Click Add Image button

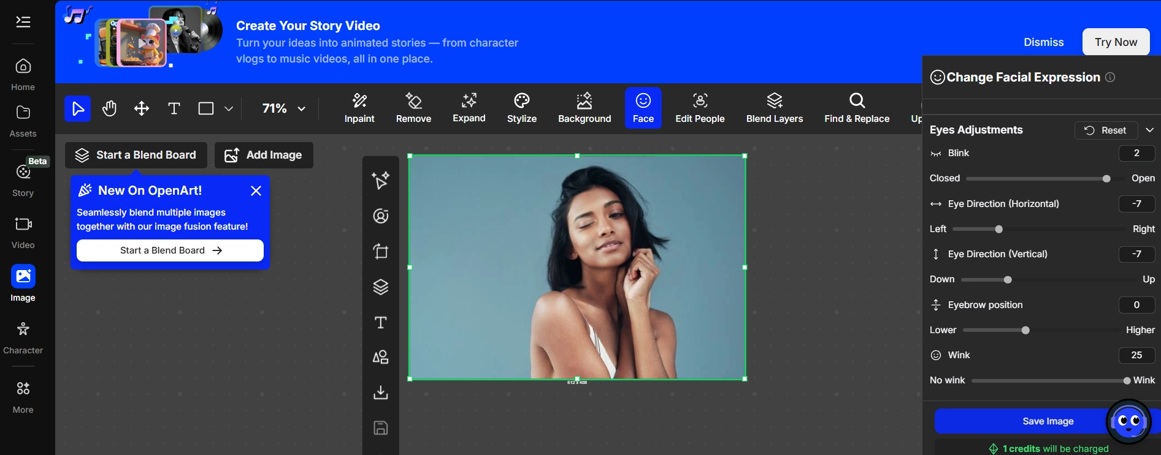coord(264,155)
